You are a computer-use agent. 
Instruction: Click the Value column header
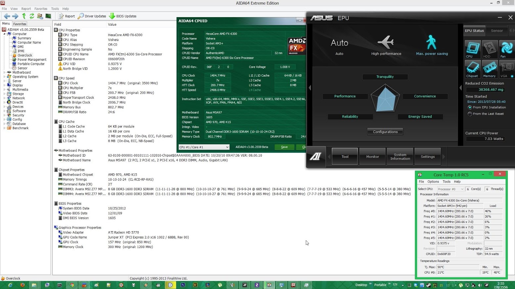112,24
